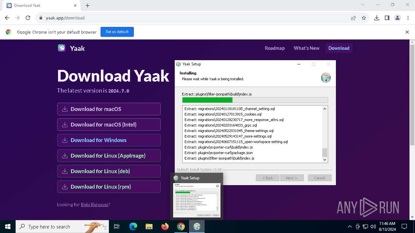Show hidden system tray icons
This screenshot has width=415, height=233.
[x=350, y=227]
